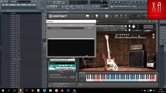Open the CHANNELS menu
Viewport: 166px width, 93px height.
click(12, 5)
